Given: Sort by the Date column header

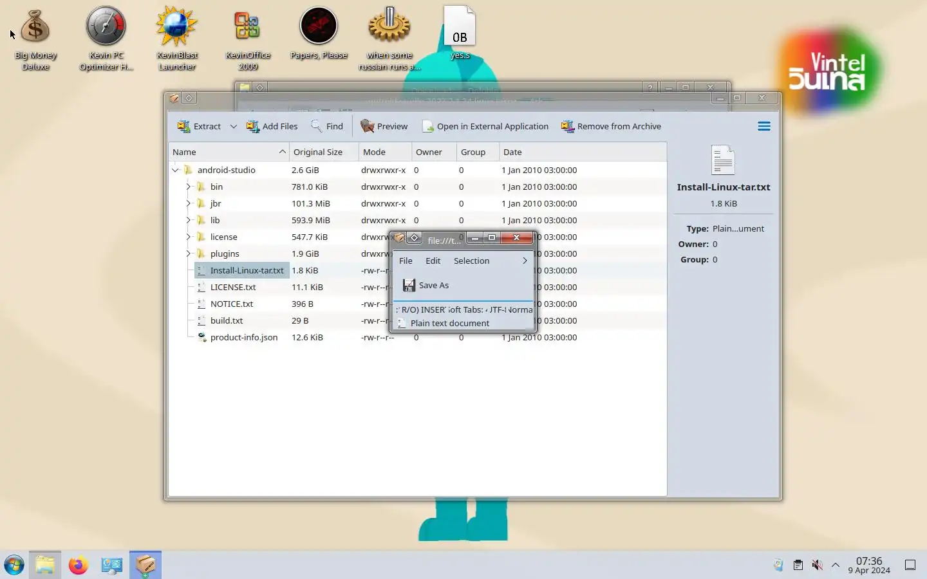Looking at the screenshot, I should 583,152.
